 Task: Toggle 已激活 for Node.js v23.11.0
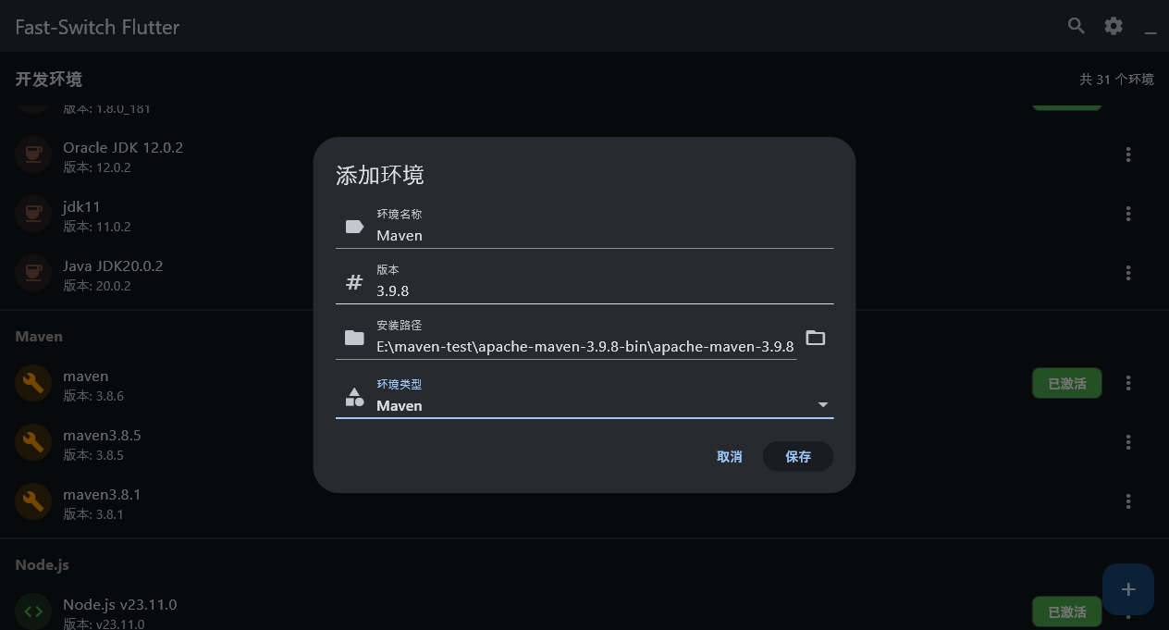tap(1066, 611)
